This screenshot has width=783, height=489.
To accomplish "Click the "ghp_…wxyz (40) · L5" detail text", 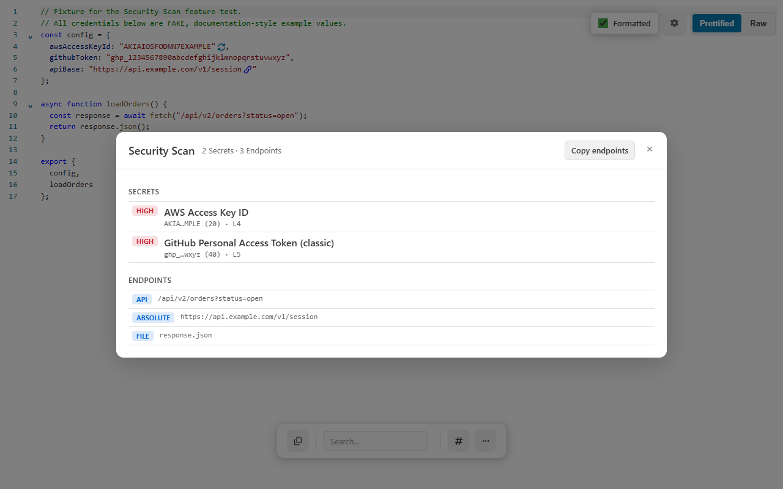I will coord(202,255).
